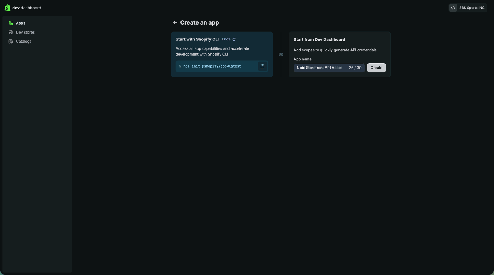Click the Catalogs sidebar icon
The height and width of the screenshot is (275, 494).
click(11, 42)
